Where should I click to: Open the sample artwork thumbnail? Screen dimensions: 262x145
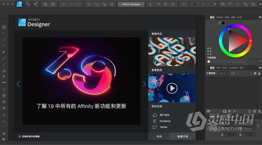coord(172,51)
